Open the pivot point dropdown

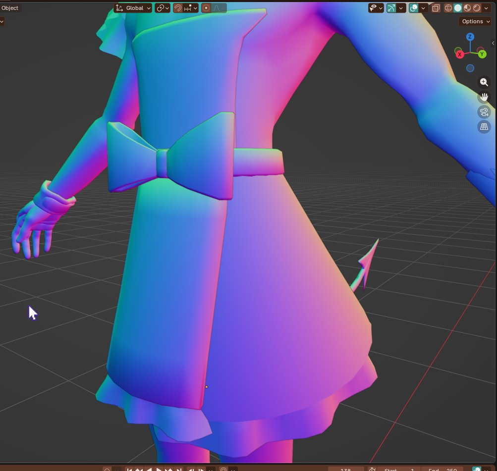click(x=163, y=8)
